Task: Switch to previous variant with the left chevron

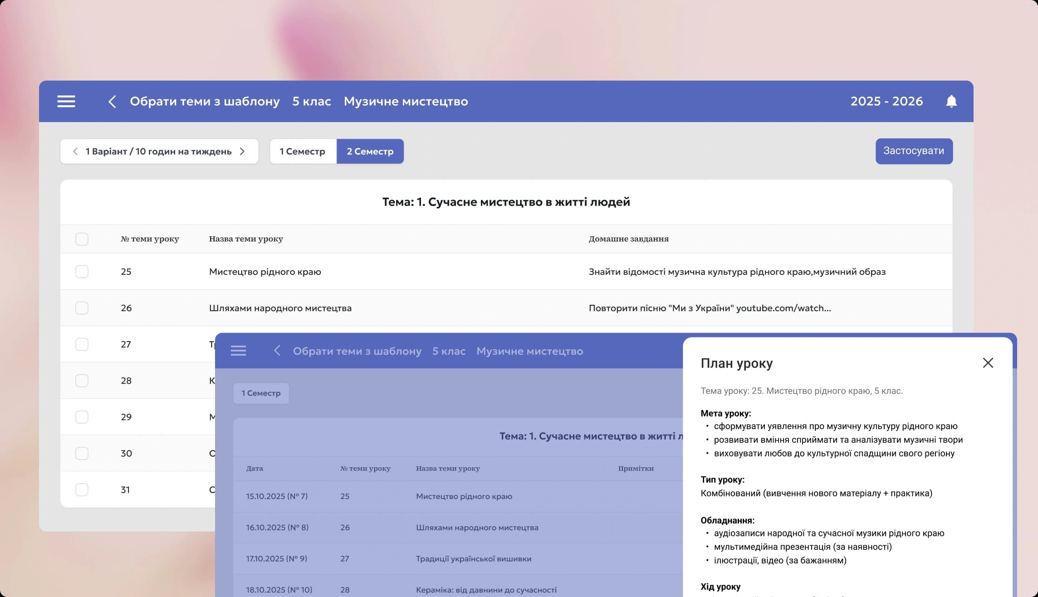Action: tap(75, 151)
